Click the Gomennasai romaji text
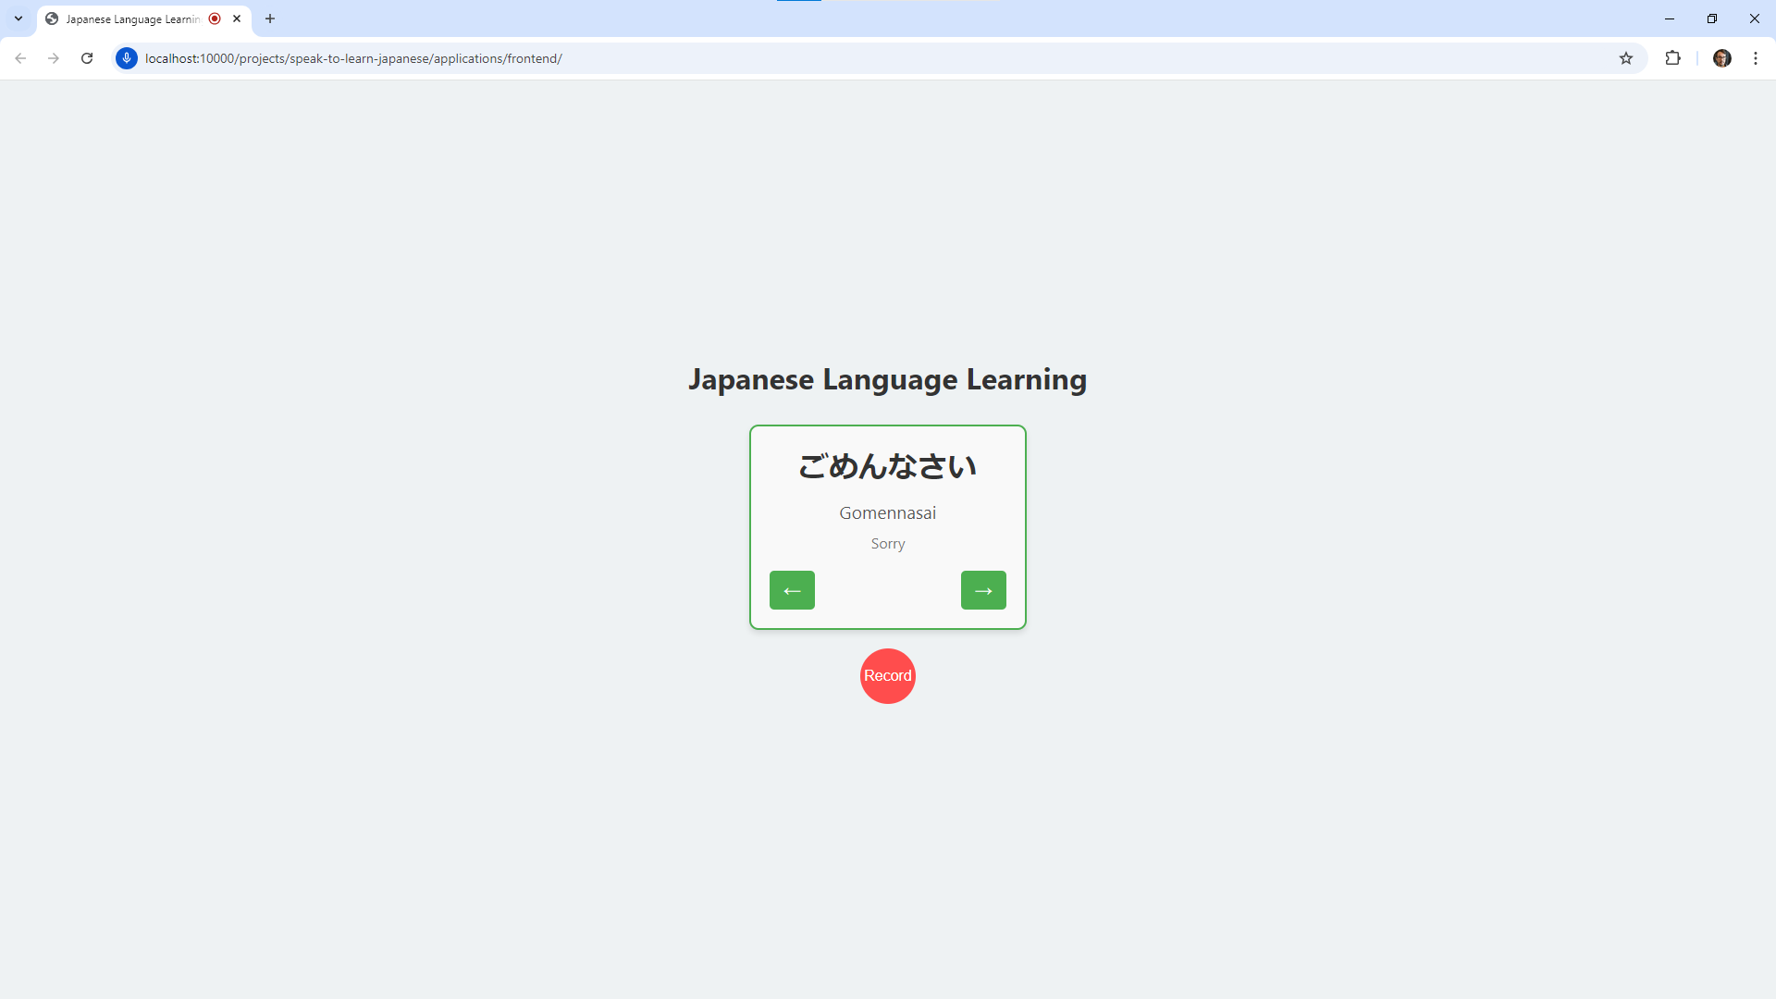The image size is (1776, 999). (x=887, y=513)
